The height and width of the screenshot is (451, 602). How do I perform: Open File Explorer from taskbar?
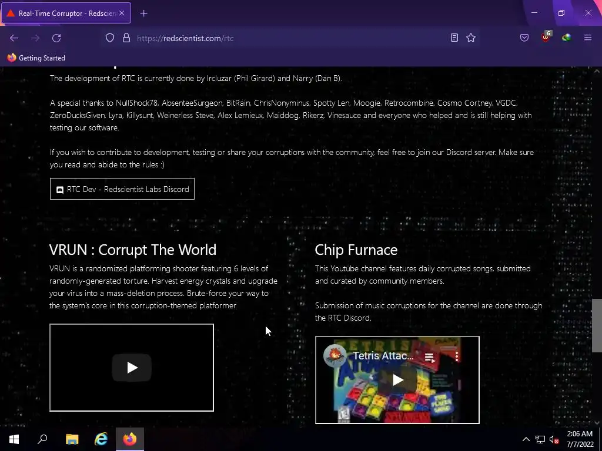[72, 439]
